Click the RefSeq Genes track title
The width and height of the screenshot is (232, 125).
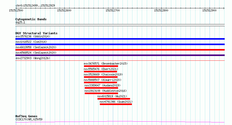[x=26, y=116]
